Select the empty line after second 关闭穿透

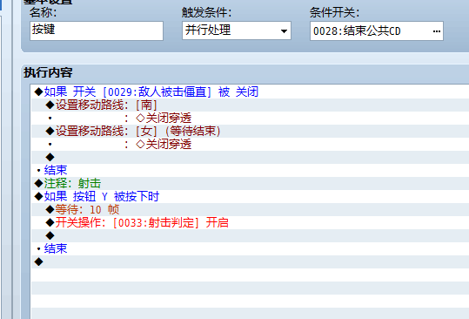click(x=250, y=157)
